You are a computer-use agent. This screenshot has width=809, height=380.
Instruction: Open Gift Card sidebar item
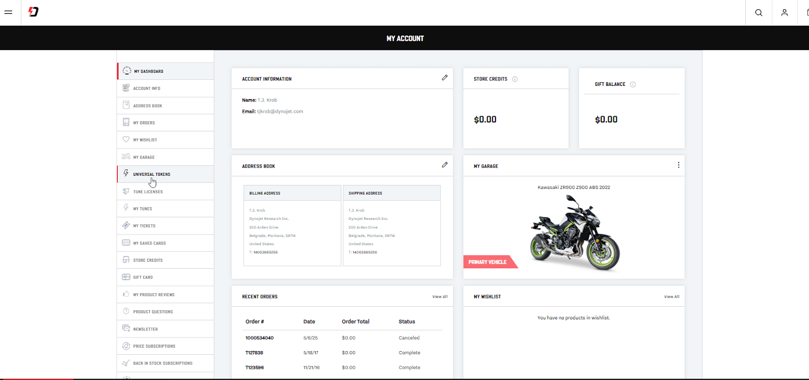point(165,277)
